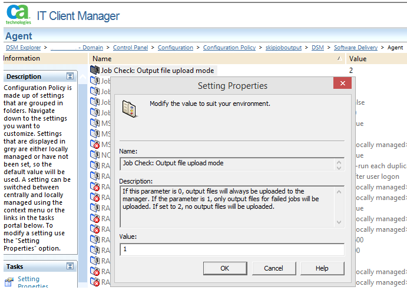This screenshot has height=290, width=407.
Task: Cancel the Setting Properties dialog
Action: tap(273, 268)
